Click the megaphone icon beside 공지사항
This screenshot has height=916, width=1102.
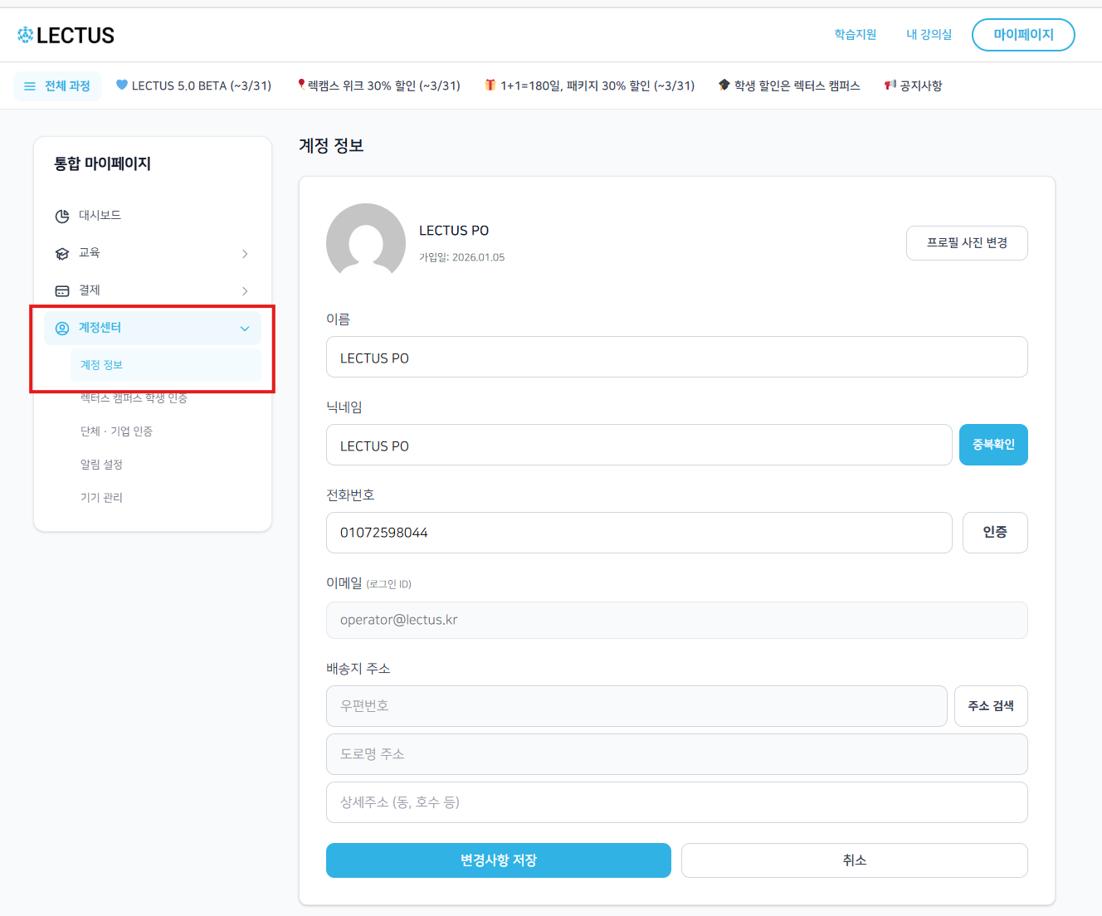(x=890, y=85)
